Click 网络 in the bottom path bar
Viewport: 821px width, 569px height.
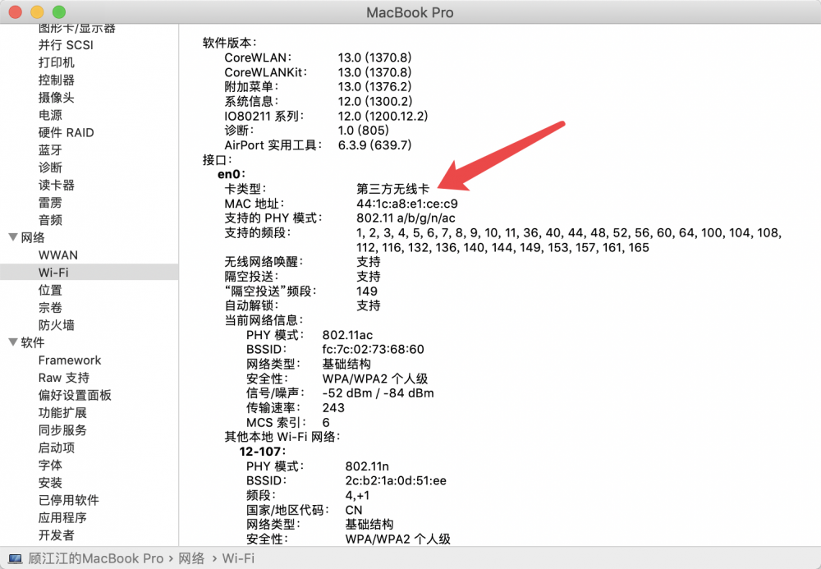[191, 558]
